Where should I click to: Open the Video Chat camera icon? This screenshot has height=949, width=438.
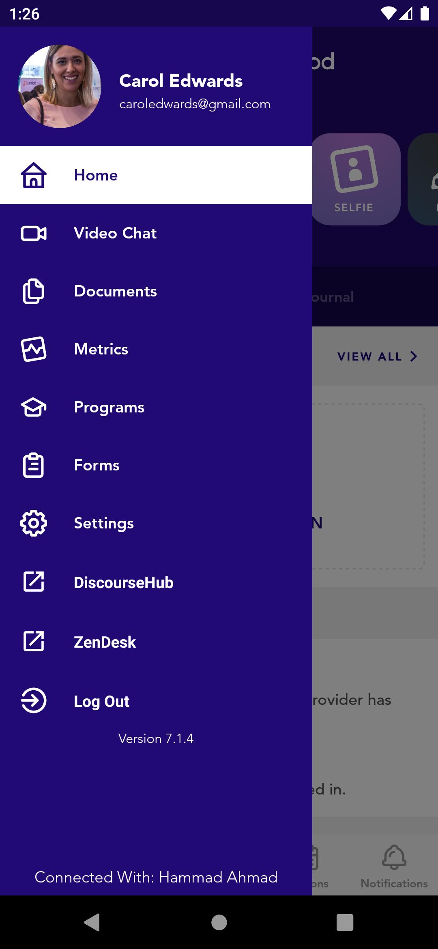pyautogui.click(x=34, y=233)
